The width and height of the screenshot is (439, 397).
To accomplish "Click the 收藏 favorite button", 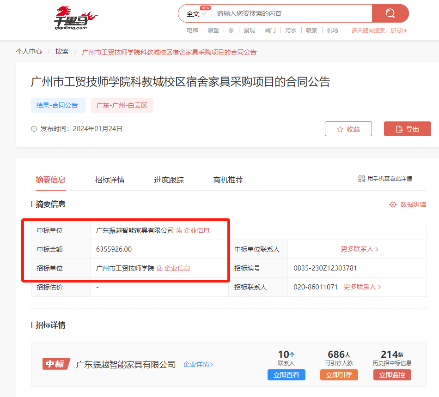I will pos(348,129).
